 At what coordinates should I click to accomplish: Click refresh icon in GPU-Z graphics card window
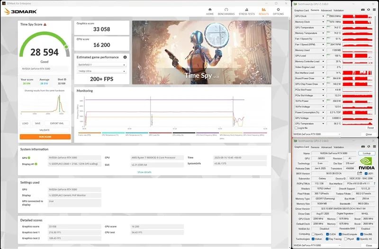[369, 147]
